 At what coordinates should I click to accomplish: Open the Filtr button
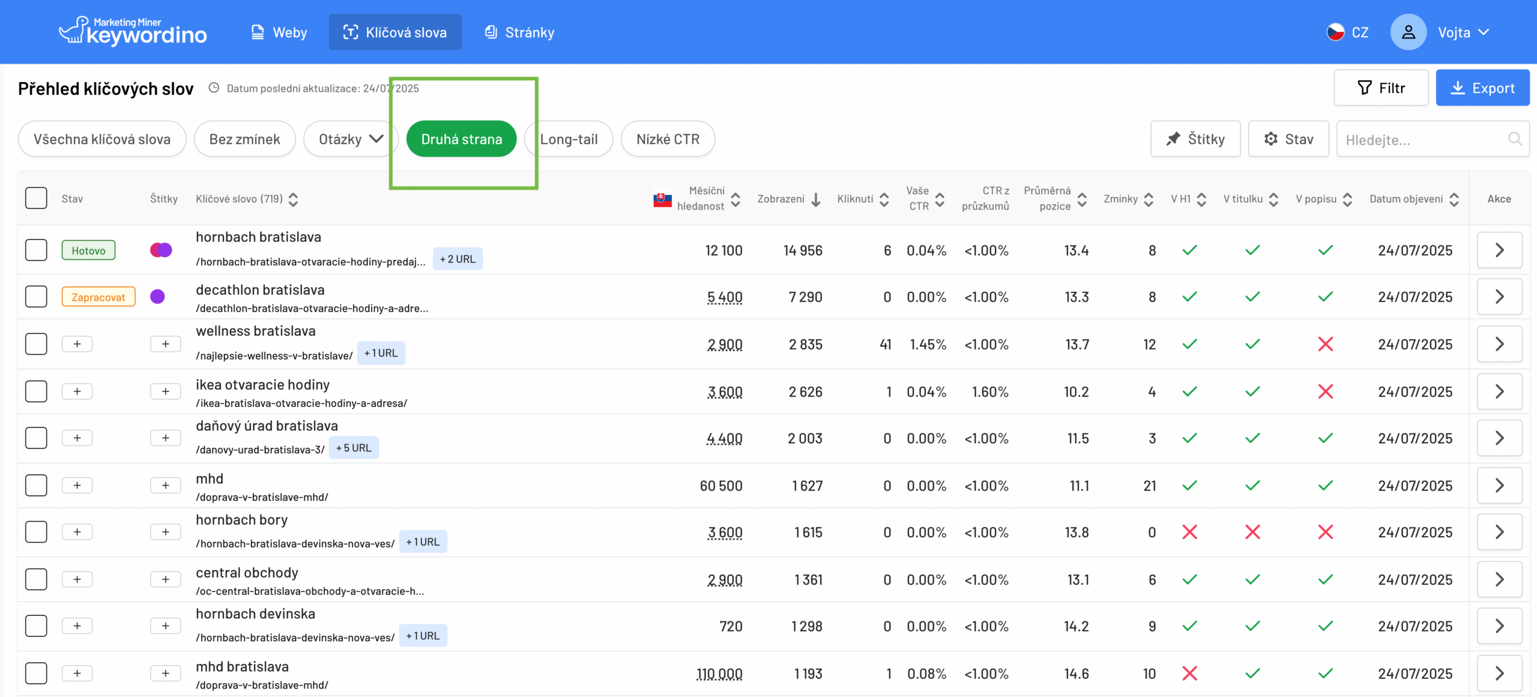(x=1381, y=88)
